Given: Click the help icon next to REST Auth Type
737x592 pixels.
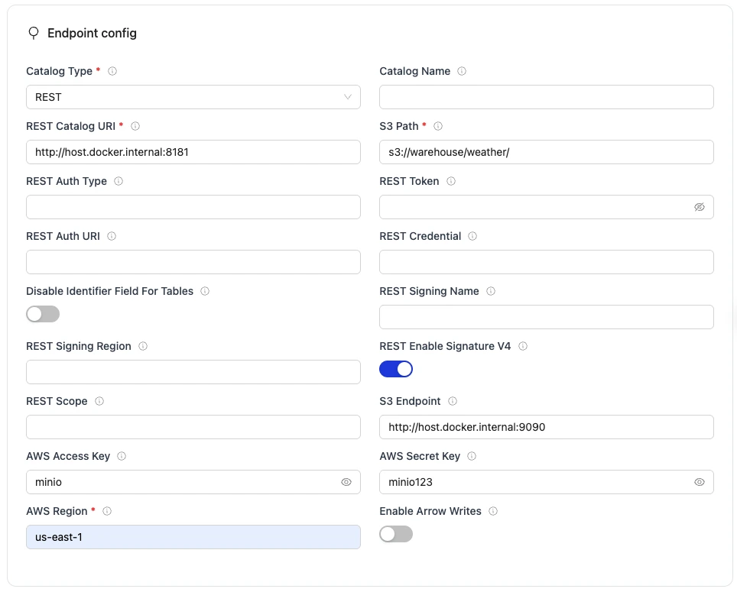Looking at the screenshot, I should coord(119,181).
